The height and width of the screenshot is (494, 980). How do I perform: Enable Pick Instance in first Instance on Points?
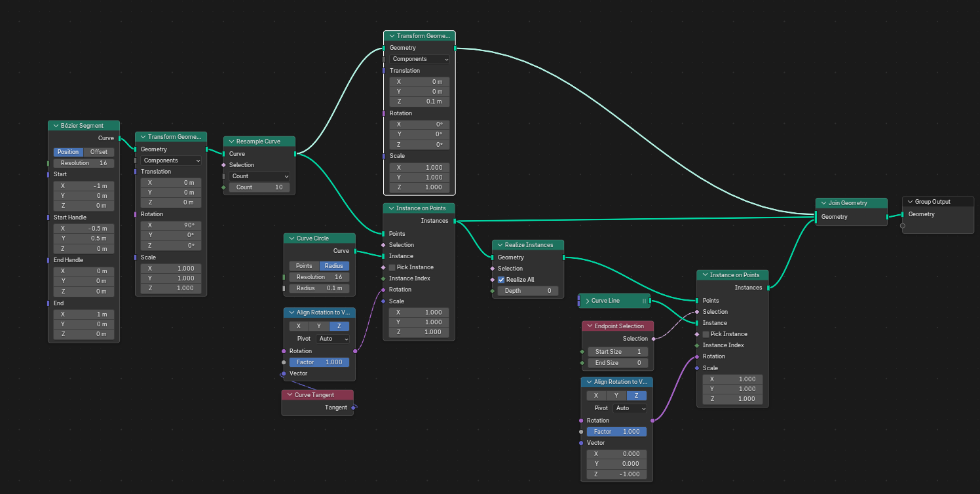(x=392, y=267)
